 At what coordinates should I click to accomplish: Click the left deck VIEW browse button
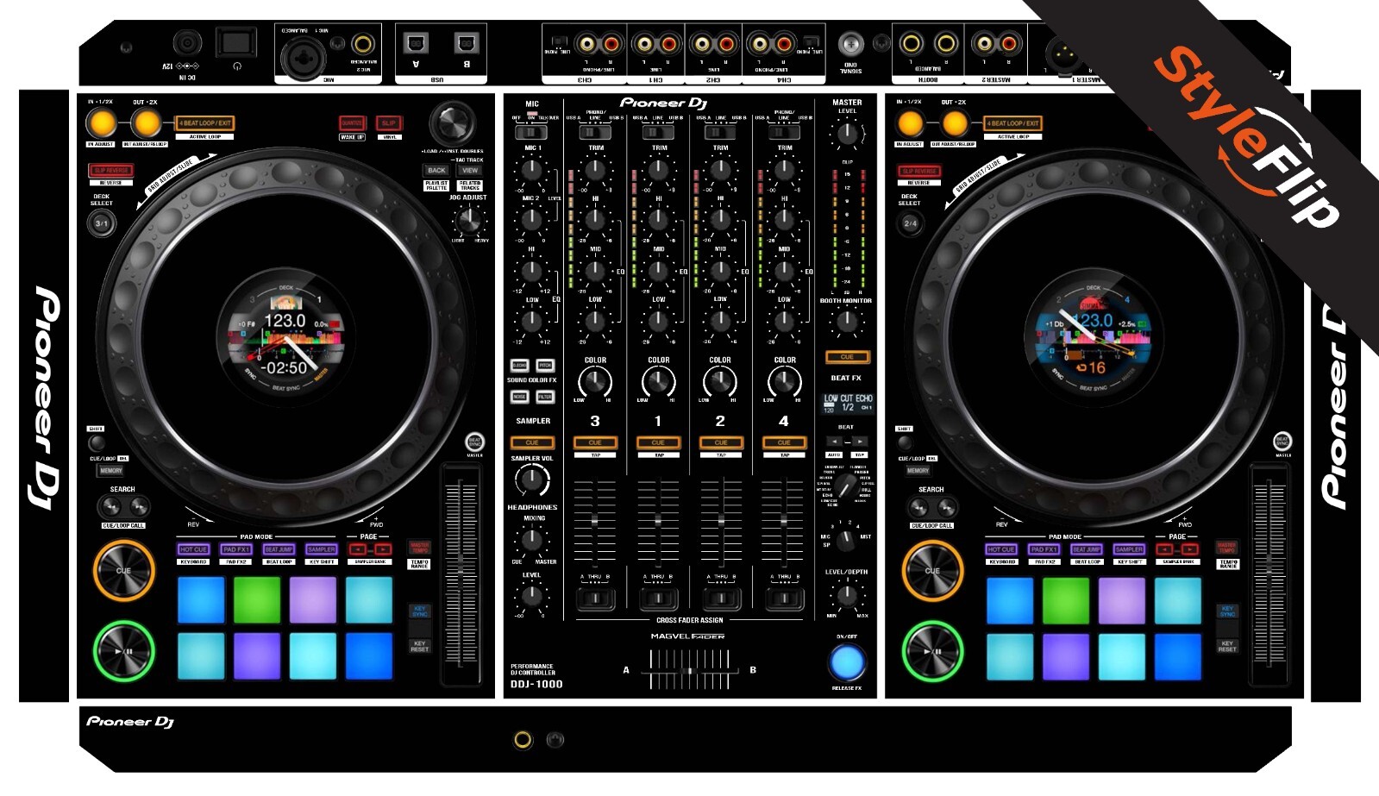coord(470,171)
